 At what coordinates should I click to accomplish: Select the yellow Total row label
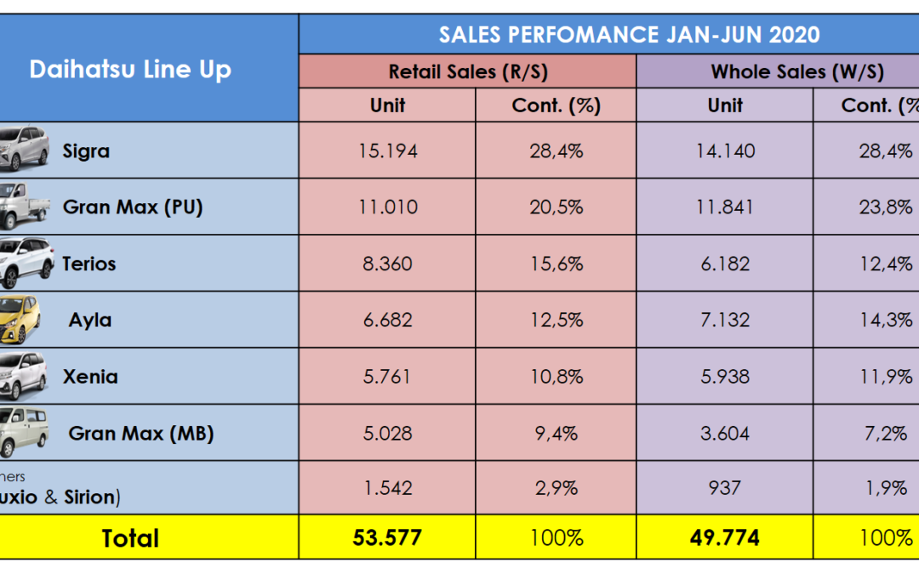pos(130,537)
